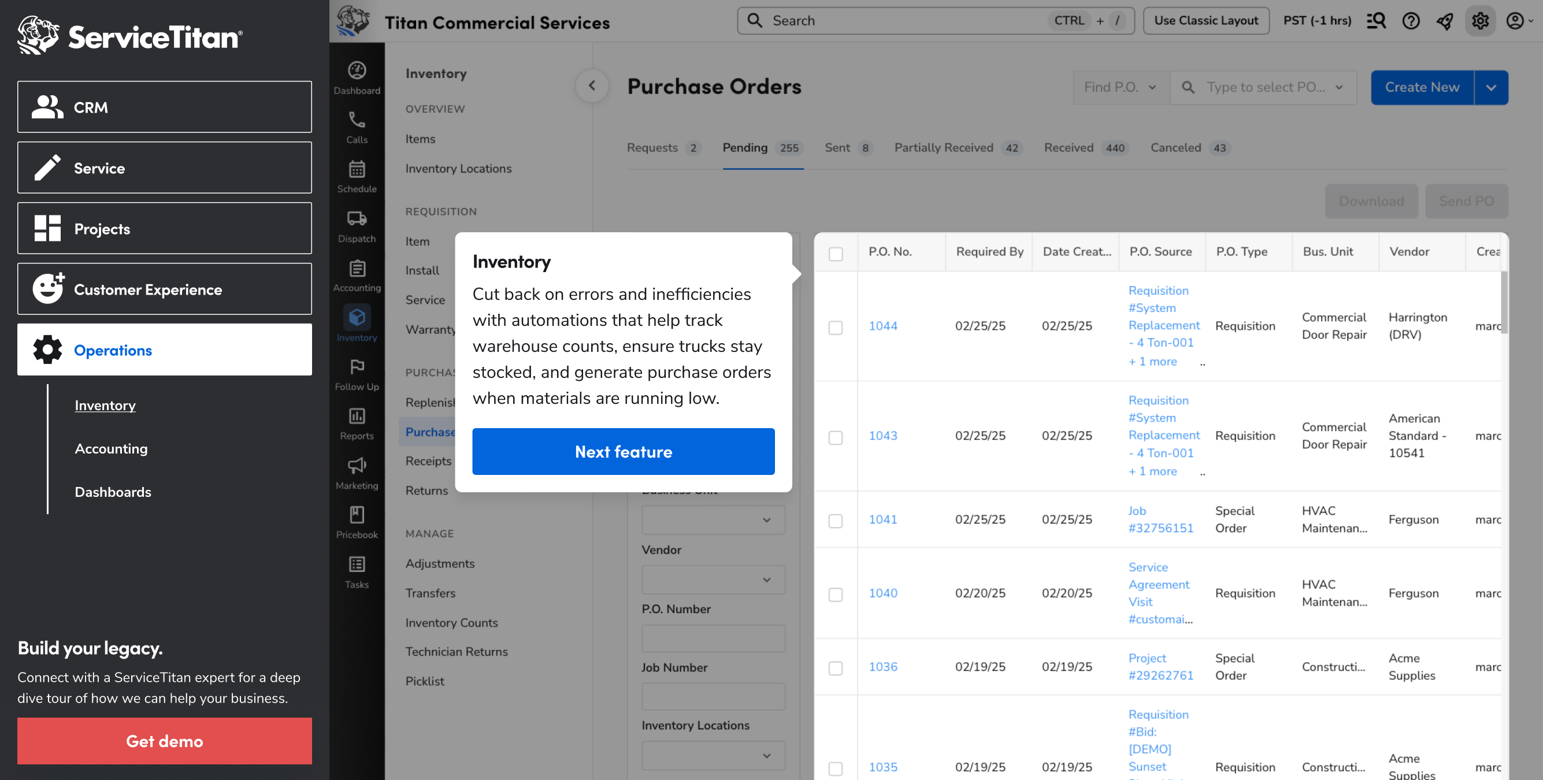Toggle the select-all header checkbox
The image size is (1543, 780).
(x=836, y=254)
